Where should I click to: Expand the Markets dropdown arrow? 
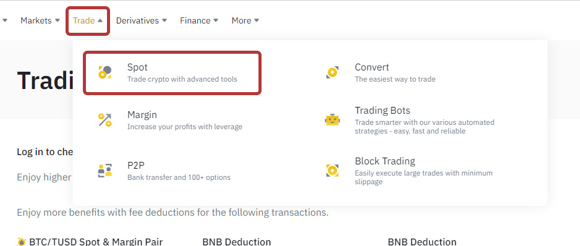(x=57, y=20)
